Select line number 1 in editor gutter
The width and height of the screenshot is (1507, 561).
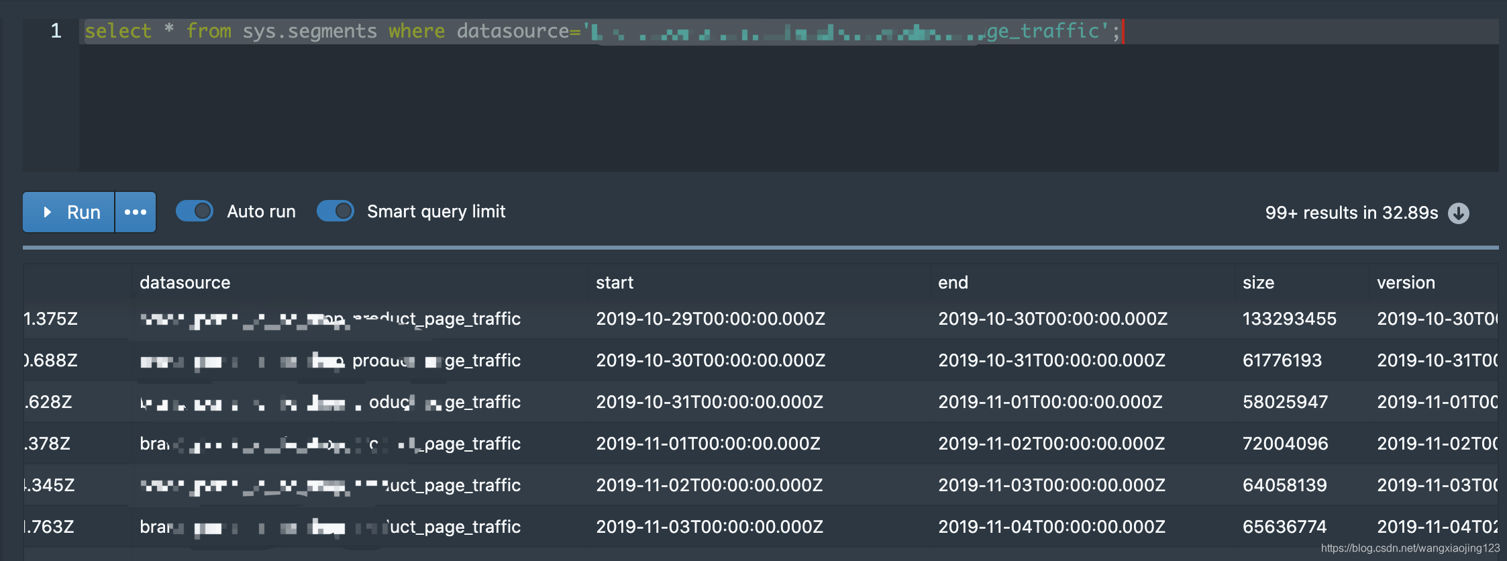coord(56,31)
